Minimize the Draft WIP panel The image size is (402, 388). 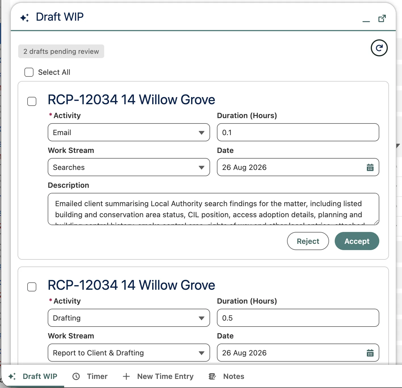point(366,21)
